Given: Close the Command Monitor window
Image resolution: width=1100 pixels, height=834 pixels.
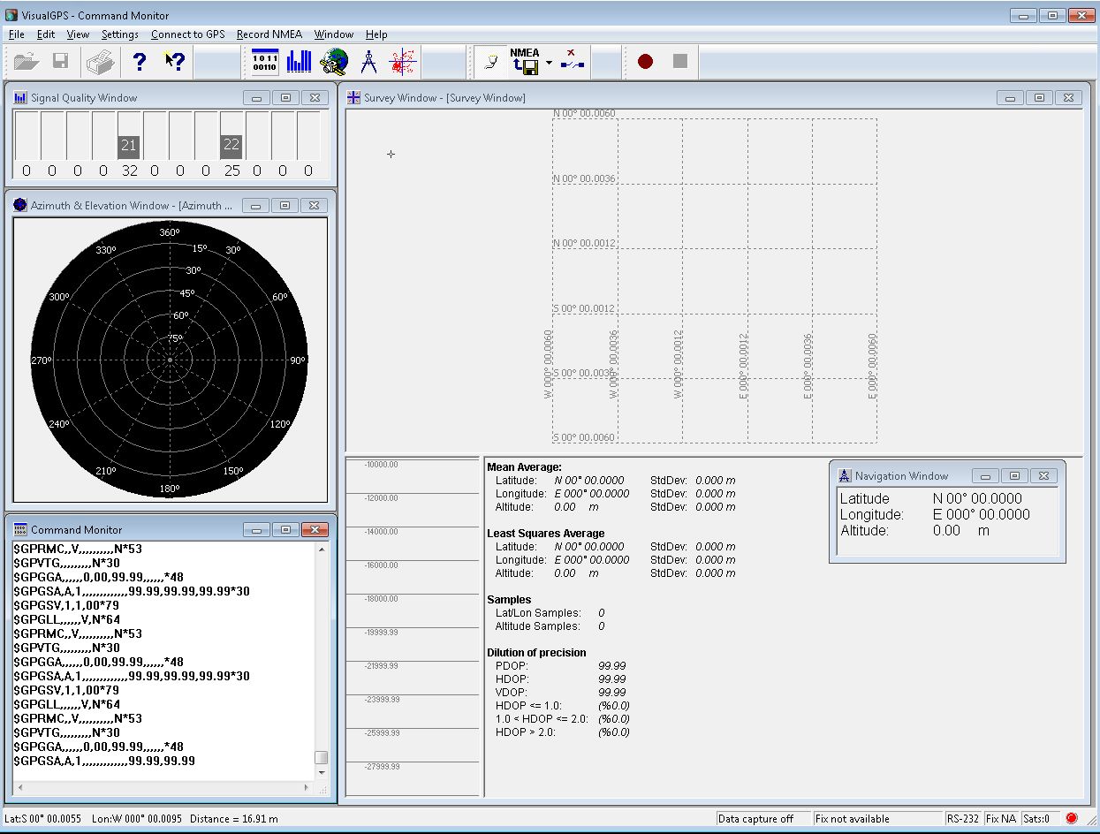Looking at the screenshot, I should pos(315,530).
